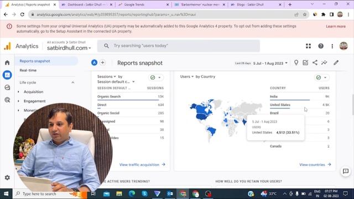This screenshot has width=354, height=199.
Task: Open File Explorer in the taskbar
Action: point(119,193)
